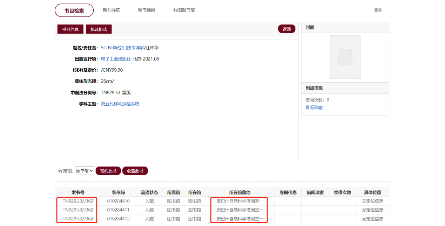The image size is (445, 226).
Task: Go to 新书通报 page
Action: [147, 10]
